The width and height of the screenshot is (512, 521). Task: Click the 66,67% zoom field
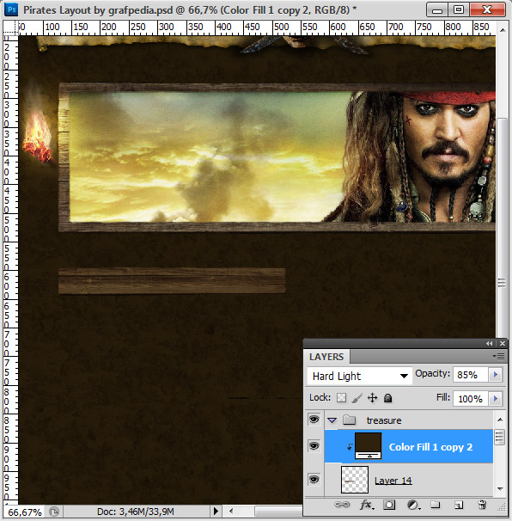coord(24,512)
